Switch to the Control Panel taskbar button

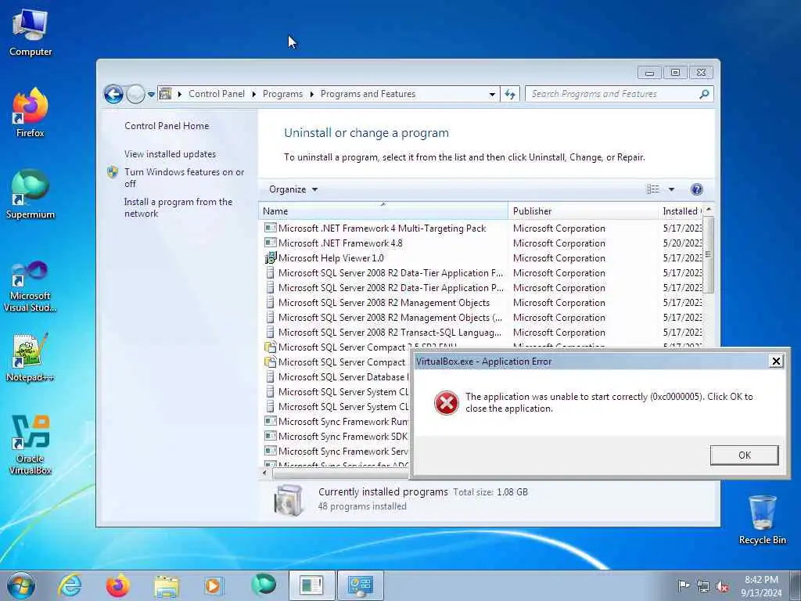[360, 585]
